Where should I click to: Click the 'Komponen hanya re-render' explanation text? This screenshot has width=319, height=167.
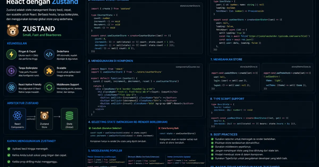point(118,141)
